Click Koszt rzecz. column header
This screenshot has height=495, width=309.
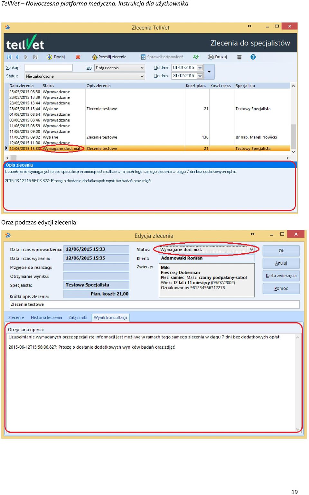click(x=220, y=86)
